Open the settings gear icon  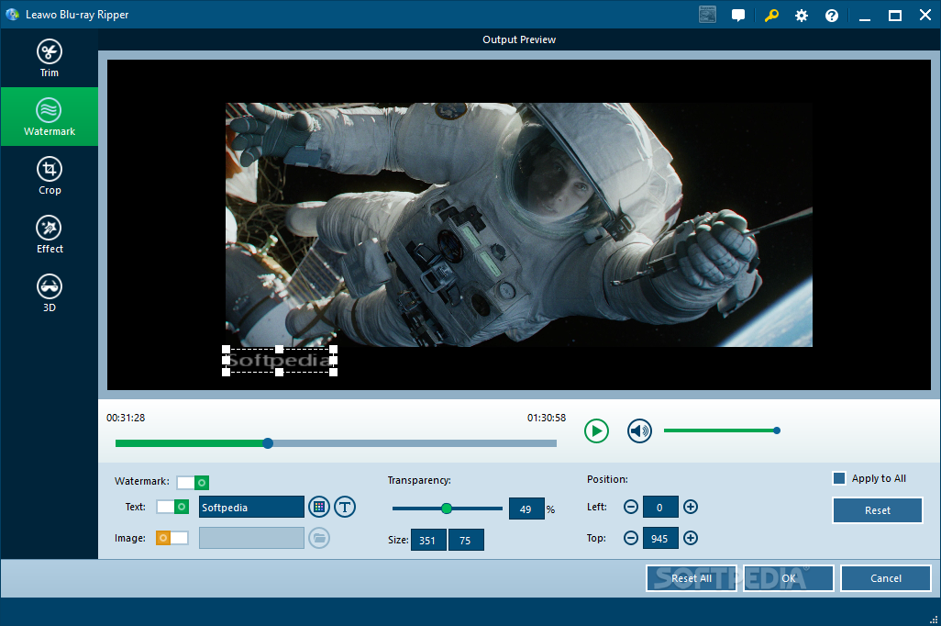802,16
